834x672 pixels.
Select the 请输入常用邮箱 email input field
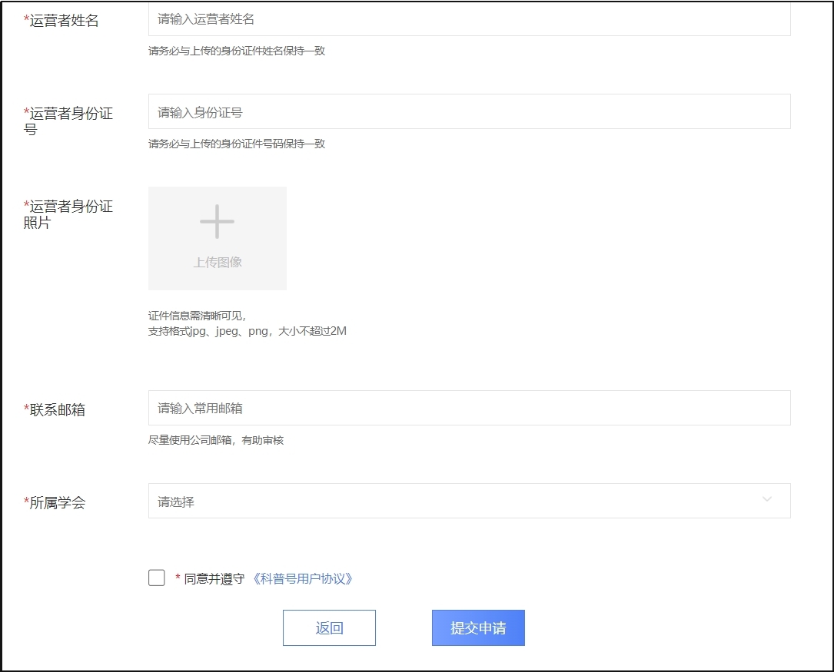coord(469,408)
